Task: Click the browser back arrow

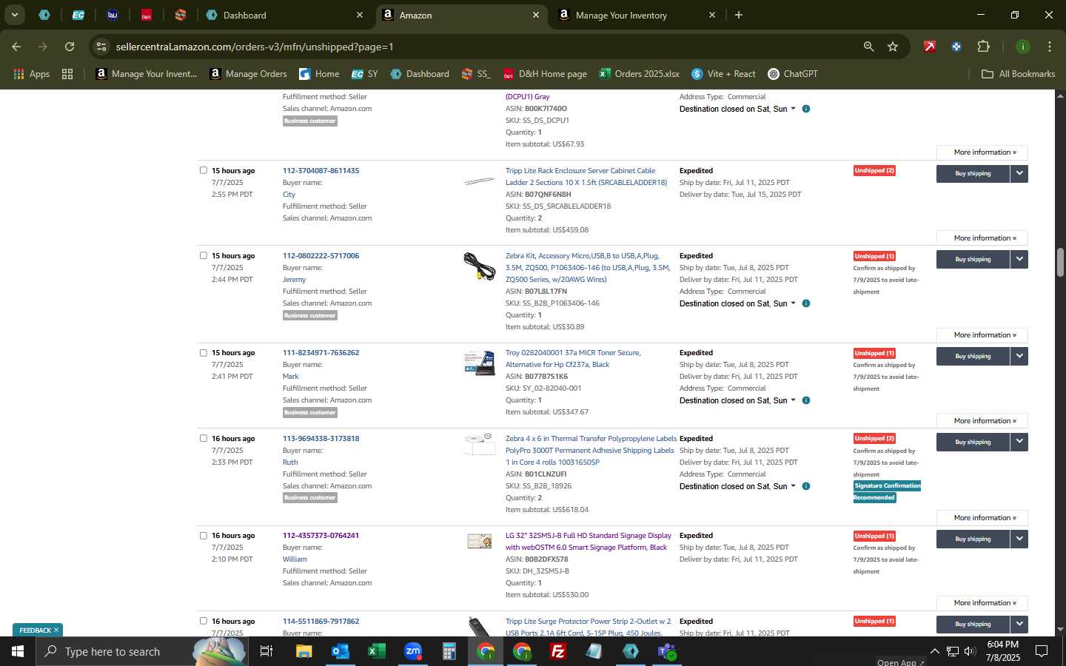Action: coord(16,47)
